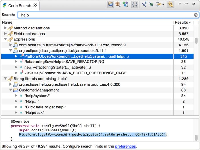Expand the Field declarations node
Screen dimensions: 200x150
[5, 34]
